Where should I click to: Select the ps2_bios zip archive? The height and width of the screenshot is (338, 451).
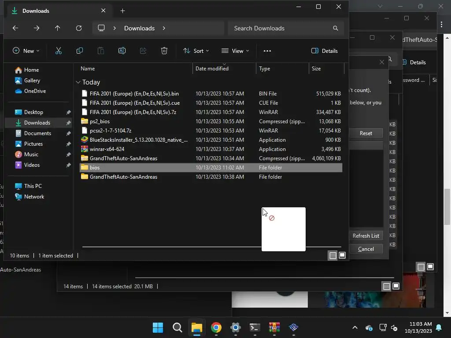point(211,121)
